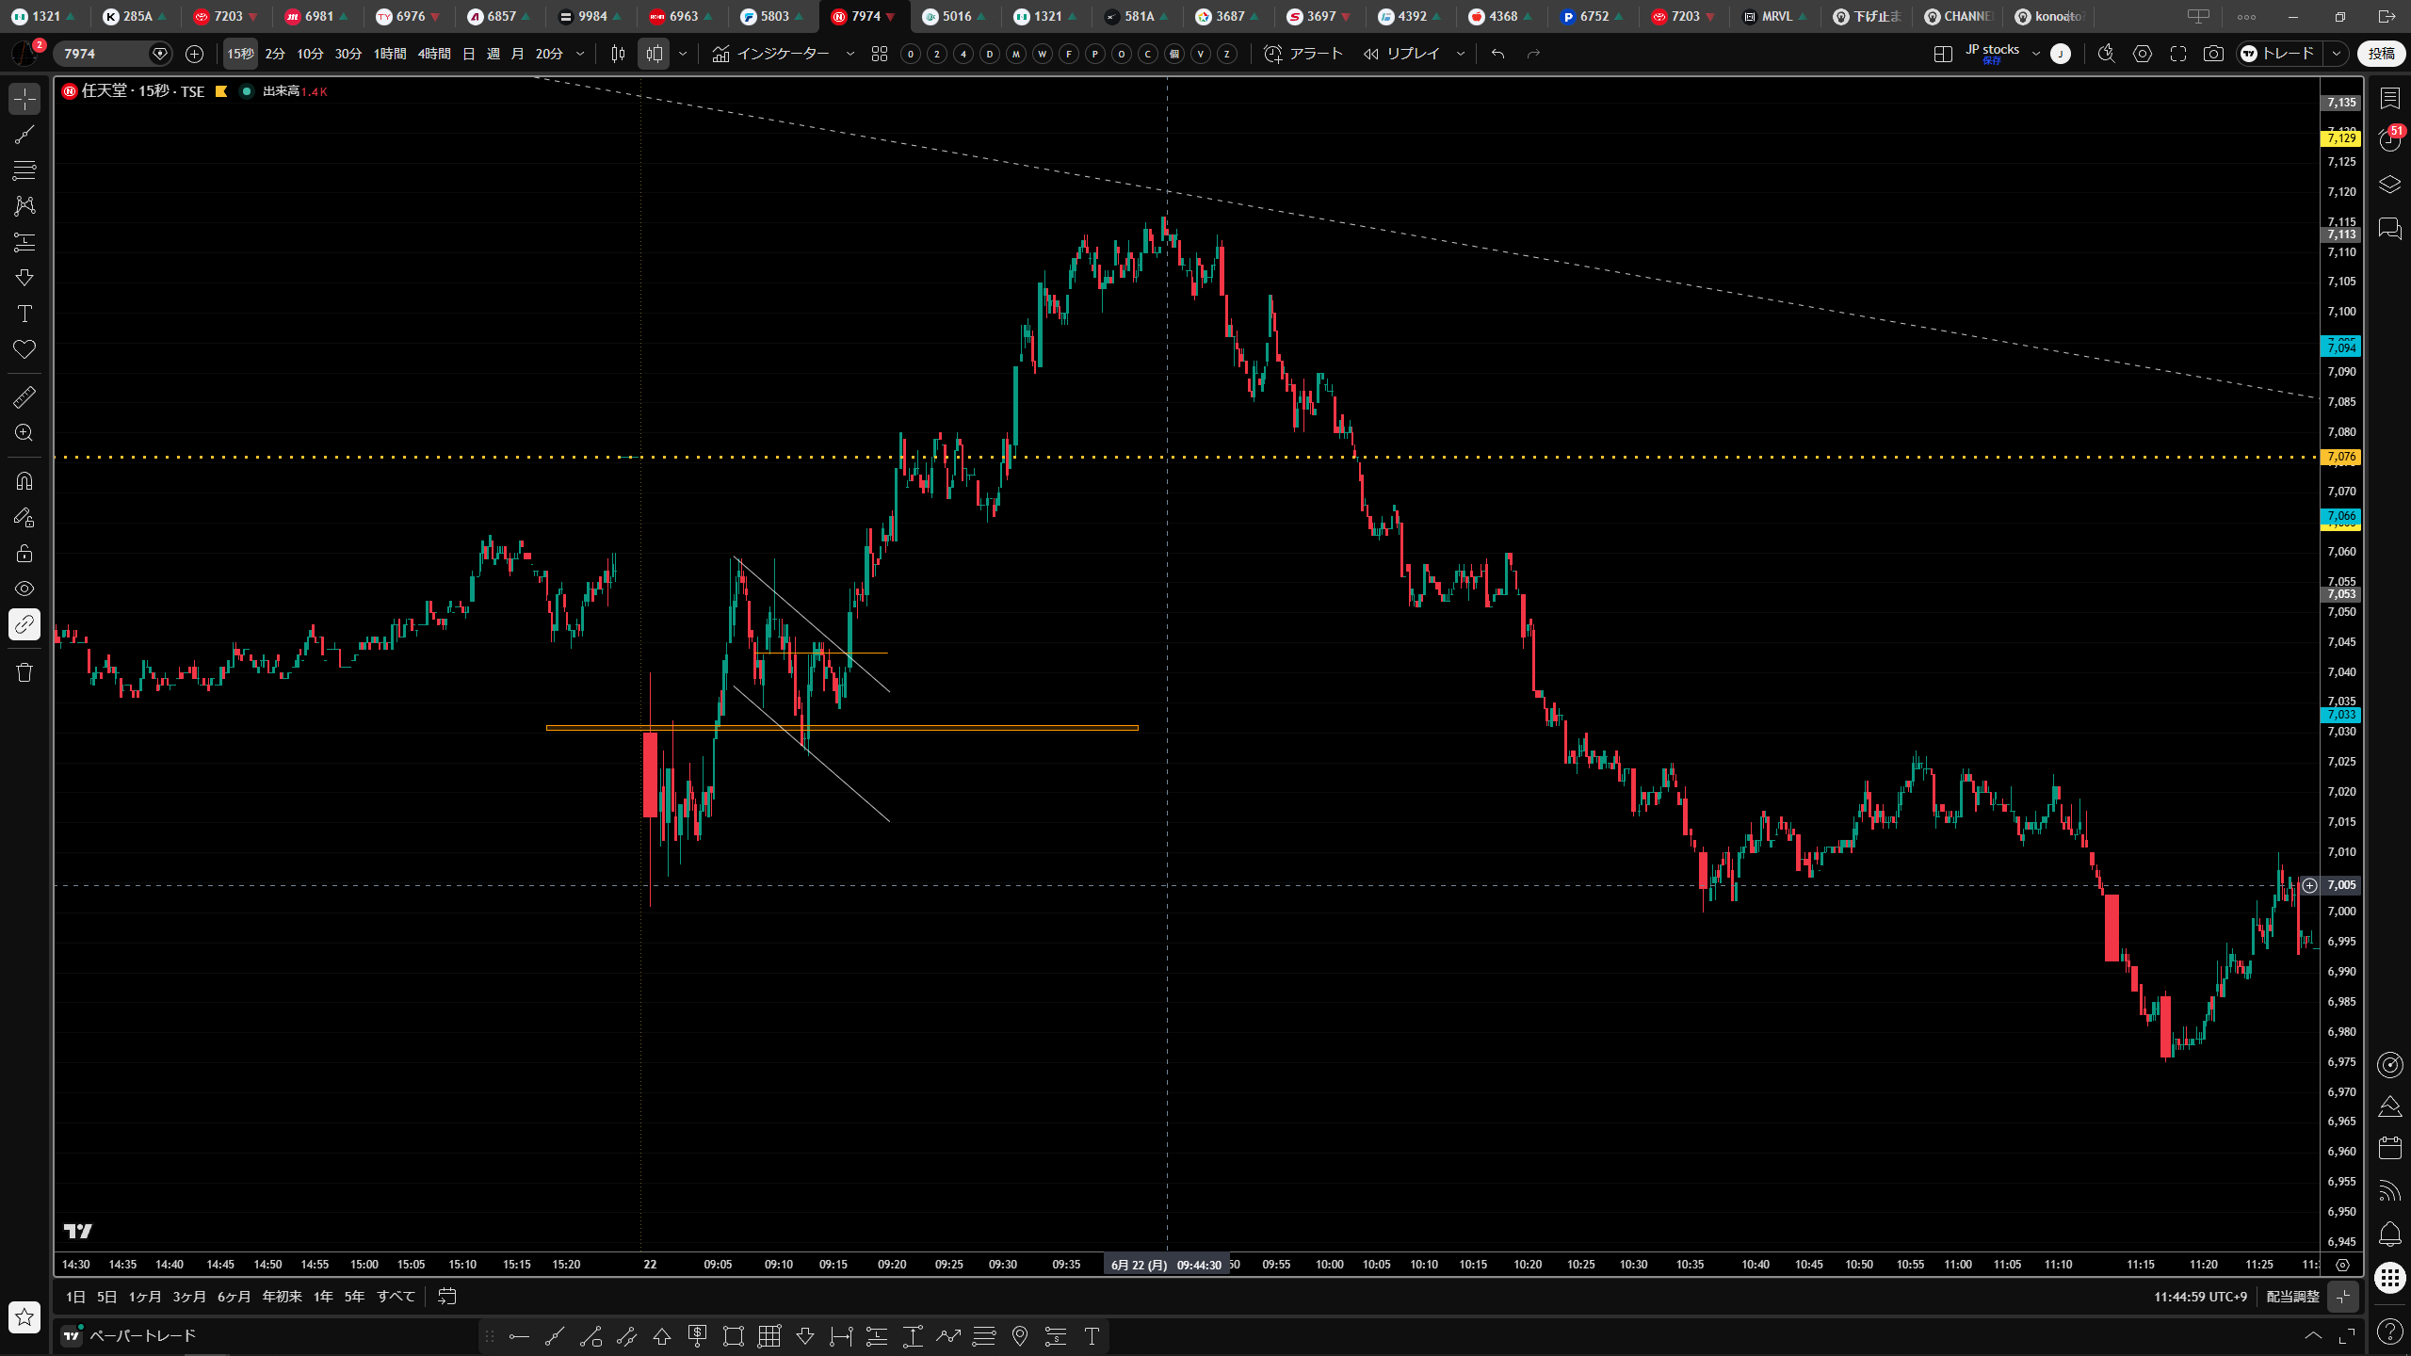Viewport: 2411px width, 1356px height.
Task: Open the calendar icon in right sidebar
Action: click(x=2389, y=1147)
